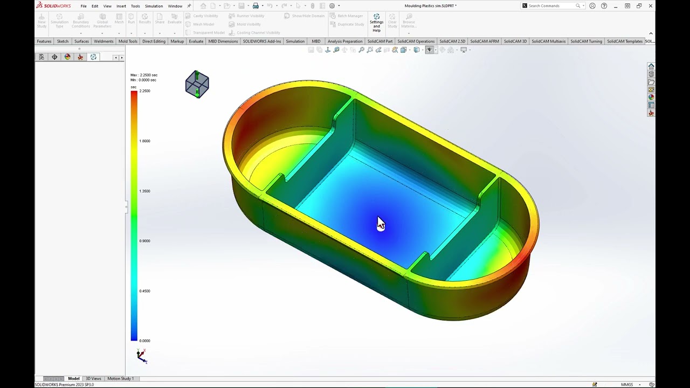Toggle the menu bar pin icon
This screenshot has width=690, height=388.
pyautogui.click(x=189, y=6)
